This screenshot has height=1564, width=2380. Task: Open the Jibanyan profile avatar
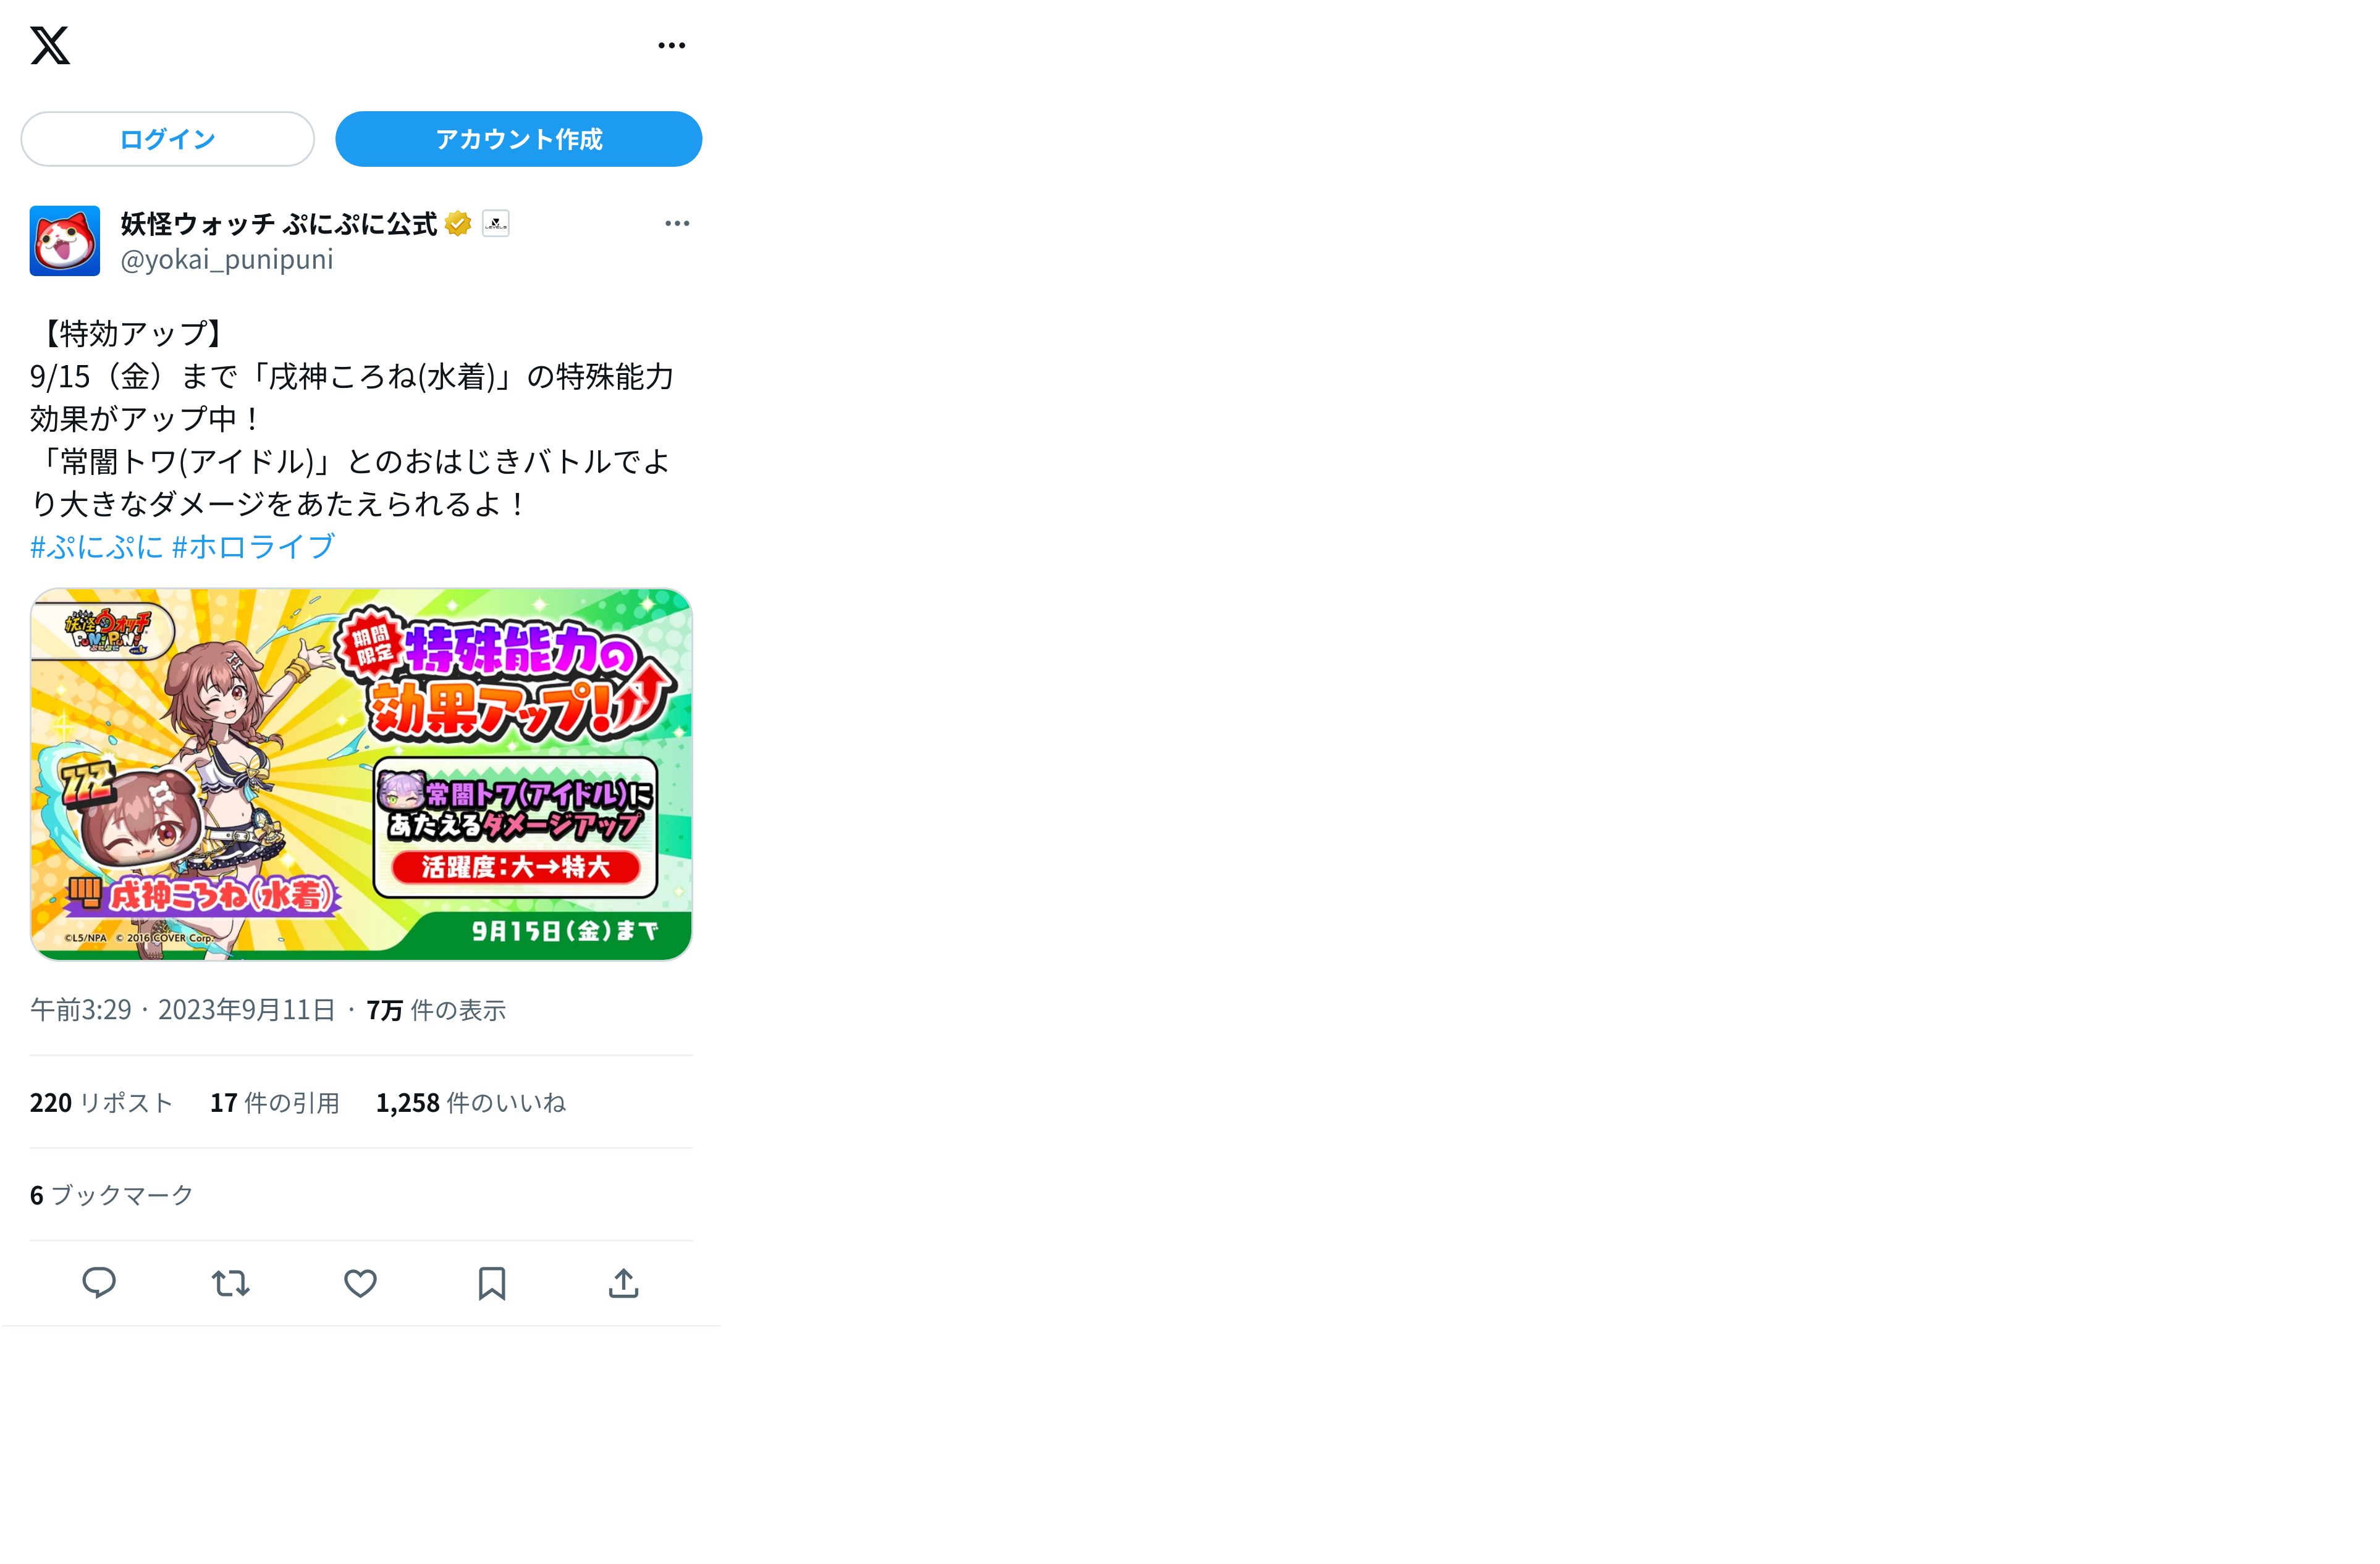tap(65, 241)
